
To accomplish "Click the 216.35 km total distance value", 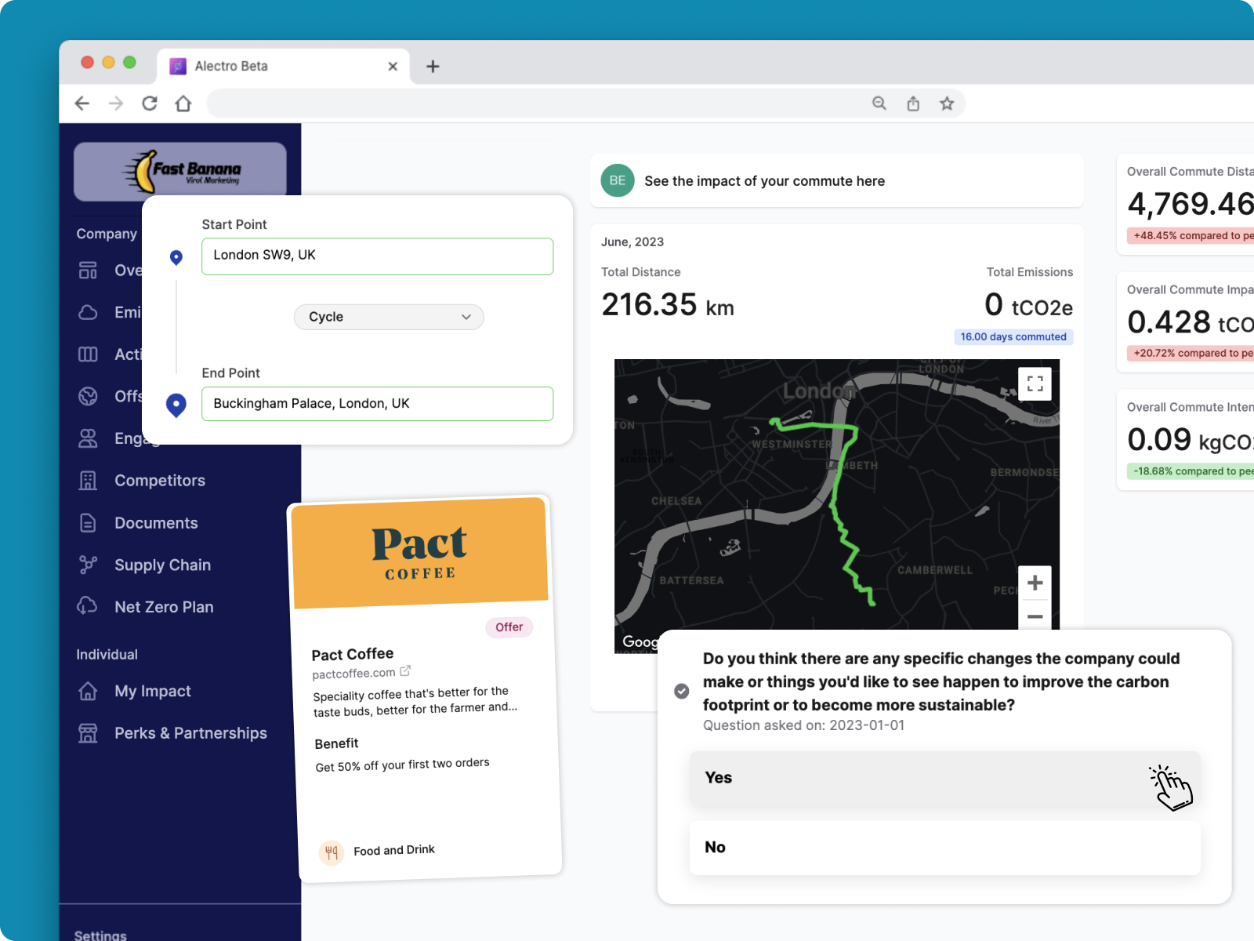I will click(x=668, y=305).
